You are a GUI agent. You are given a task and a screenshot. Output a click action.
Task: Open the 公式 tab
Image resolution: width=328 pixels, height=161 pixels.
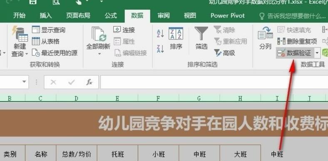click(111, 15)
